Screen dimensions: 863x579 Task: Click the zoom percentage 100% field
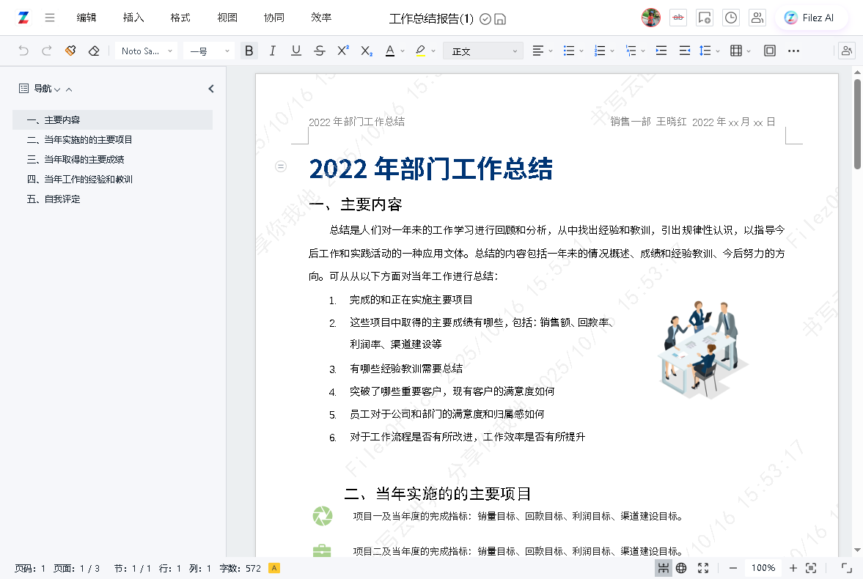click(763, 568)
